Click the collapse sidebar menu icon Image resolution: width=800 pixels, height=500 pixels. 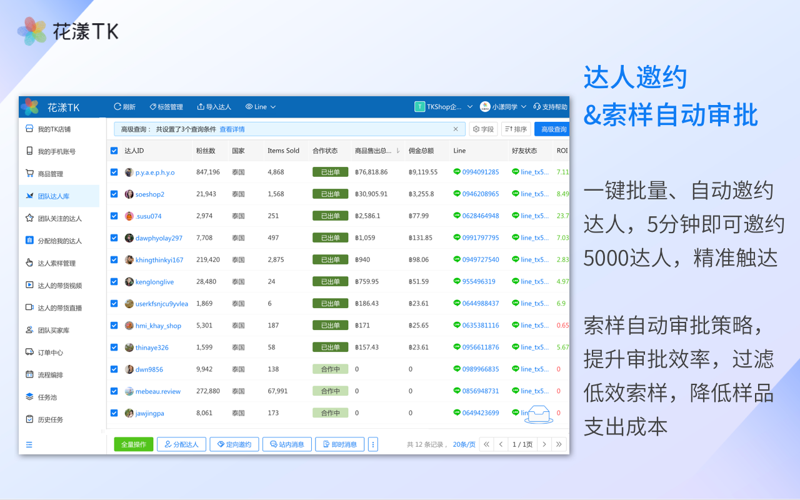point(29,445)
